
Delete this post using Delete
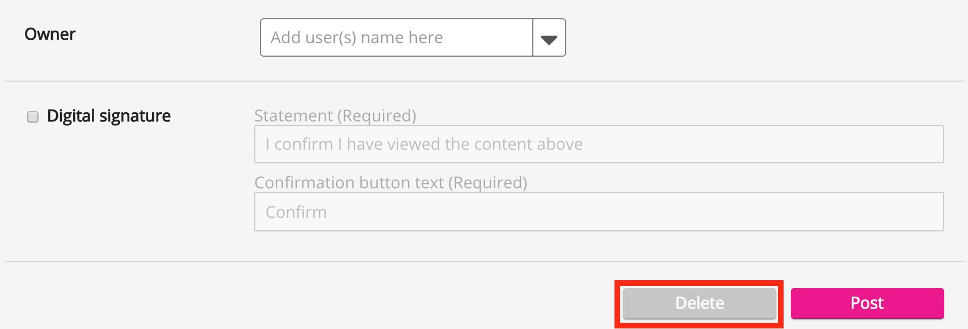click(x=699, y=303)
